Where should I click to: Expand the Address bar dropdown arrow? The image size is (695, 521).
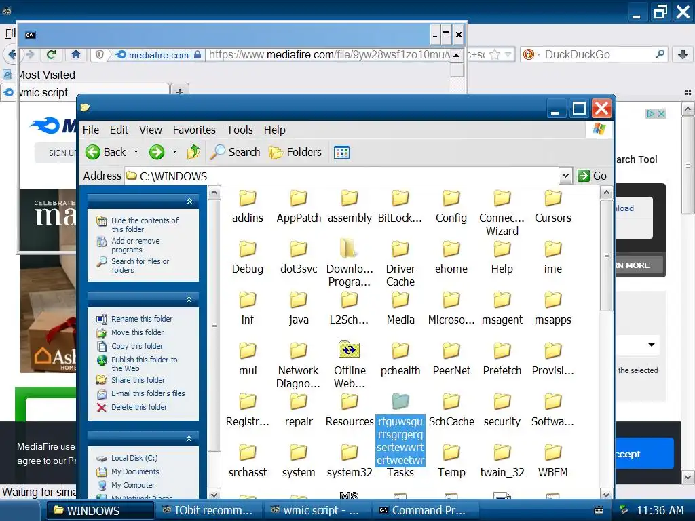pos(565,176)
